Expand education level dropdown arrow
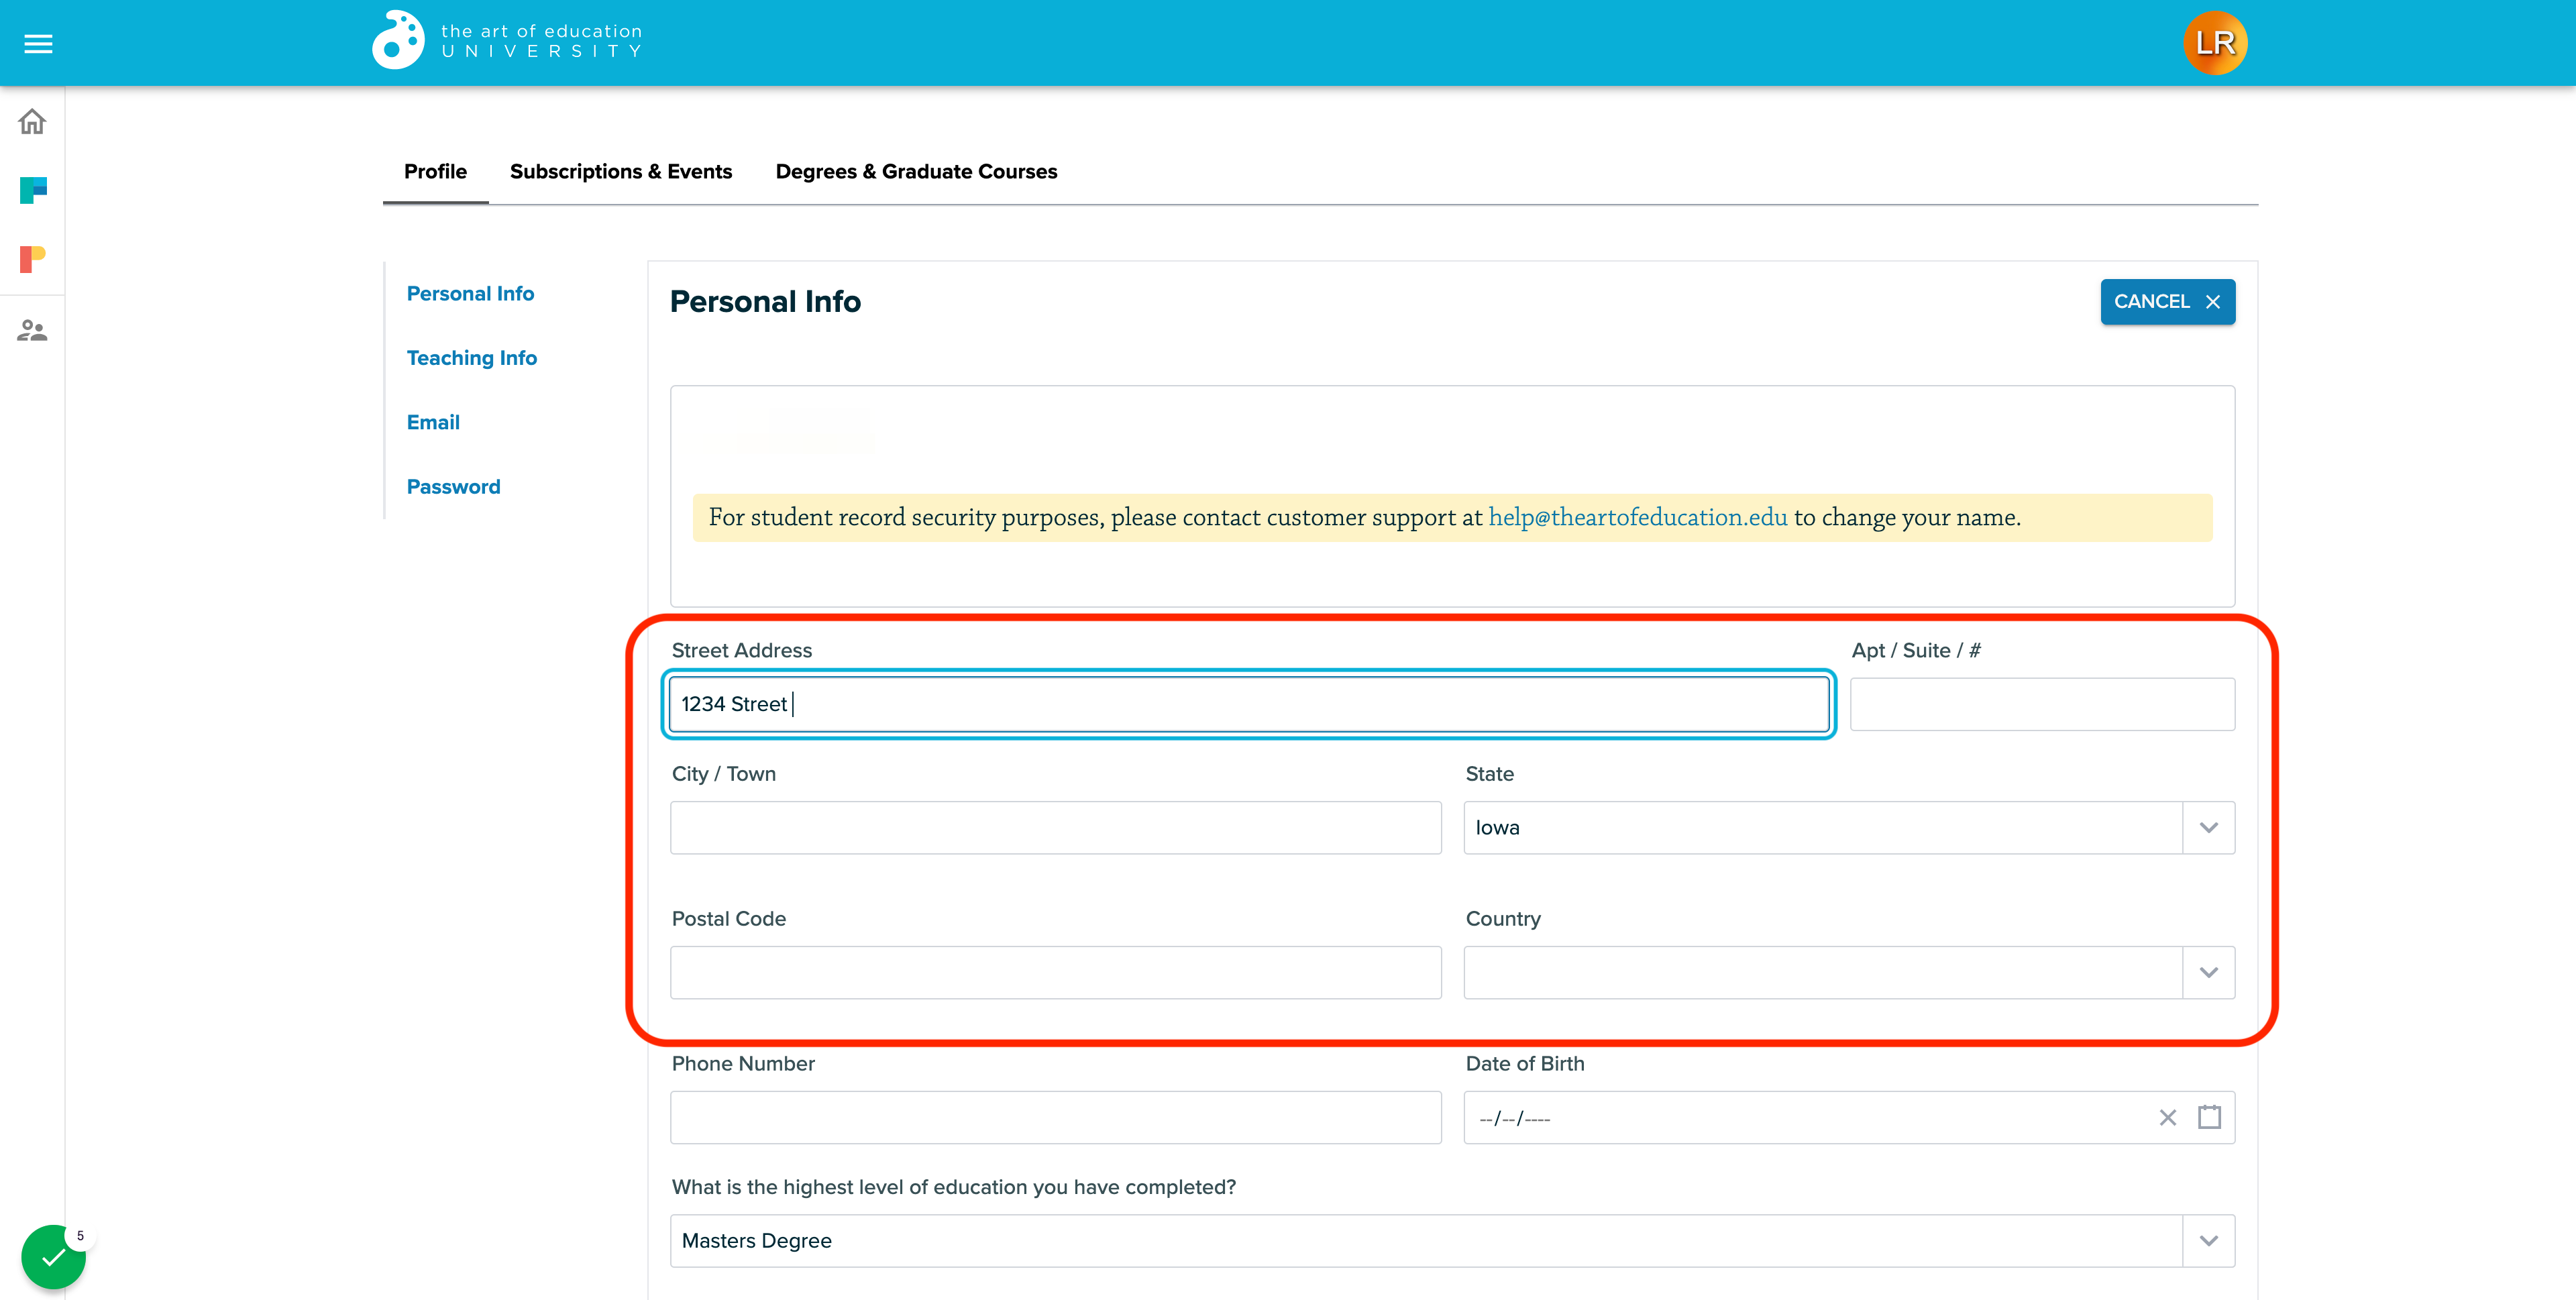 coord(2208,1241)
